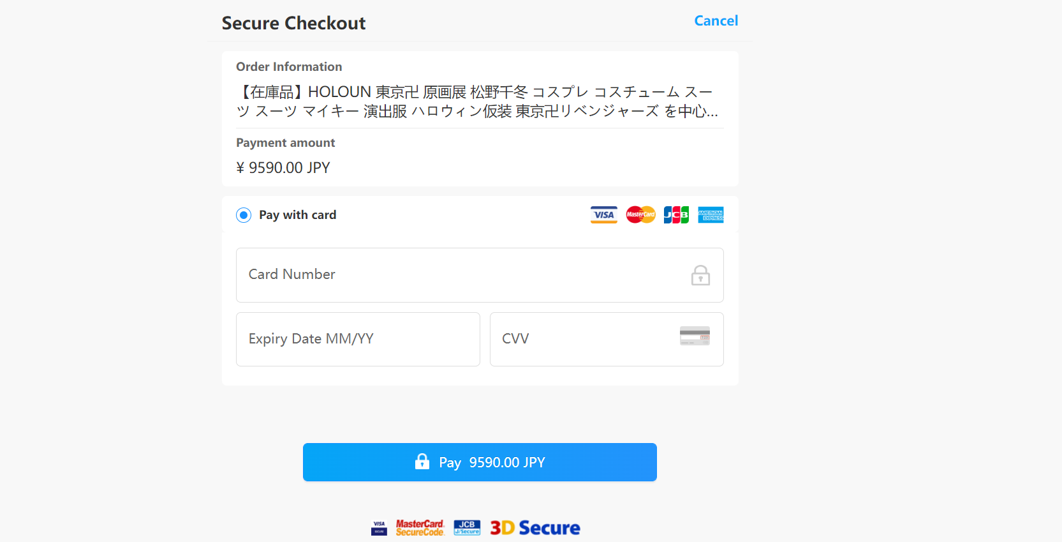Click the Secure Checkout heading
The height and width of the screenshot is (542, 1062).
coord(293,24)
